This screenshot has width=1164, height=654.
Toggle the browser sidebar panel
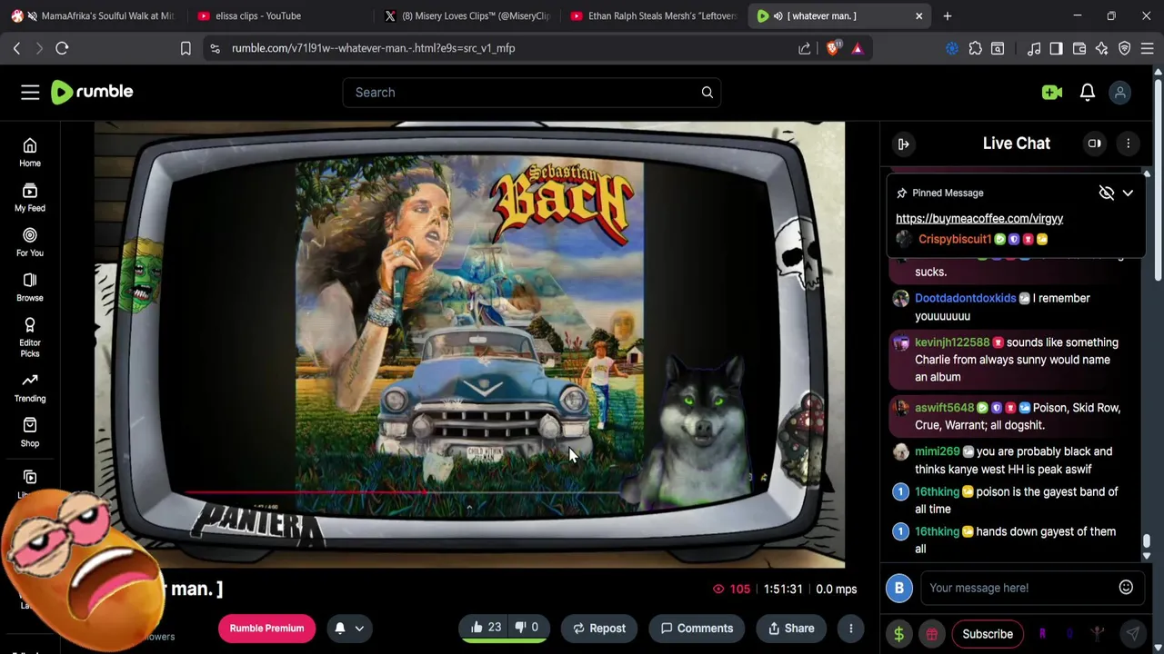click(1056, 48)
